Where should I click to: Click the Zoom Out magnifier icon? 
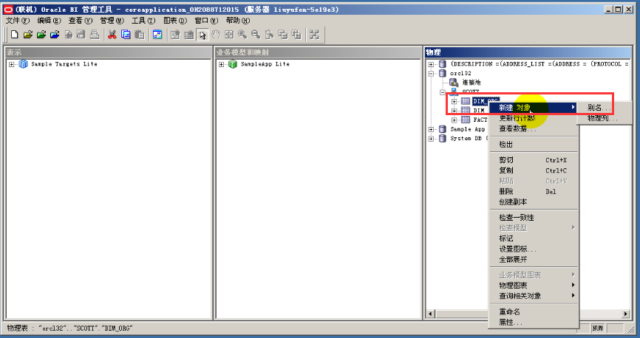[256, 35]
